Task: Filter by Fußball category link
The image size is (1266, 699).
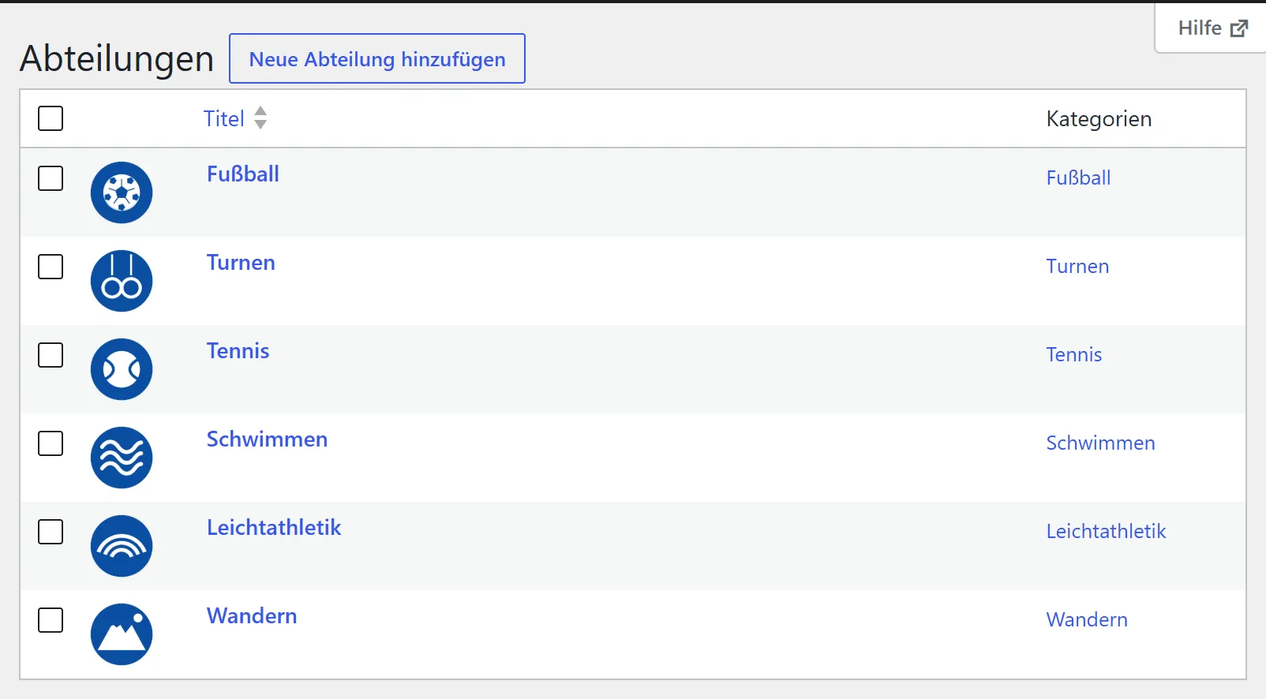Action: point(1078,178)
